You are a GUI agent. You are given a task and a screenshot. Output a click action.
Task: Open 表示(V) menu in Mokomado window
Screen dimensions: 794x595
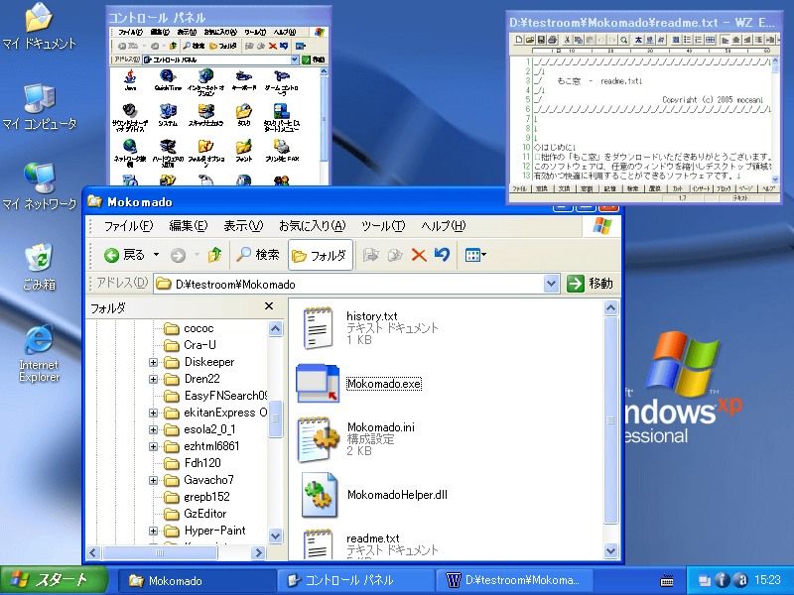[243, 226]
